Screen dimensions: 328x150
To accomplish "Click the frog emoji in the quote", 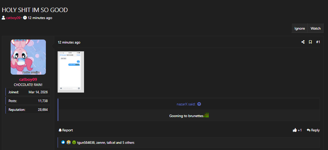I will pos(206,115).
